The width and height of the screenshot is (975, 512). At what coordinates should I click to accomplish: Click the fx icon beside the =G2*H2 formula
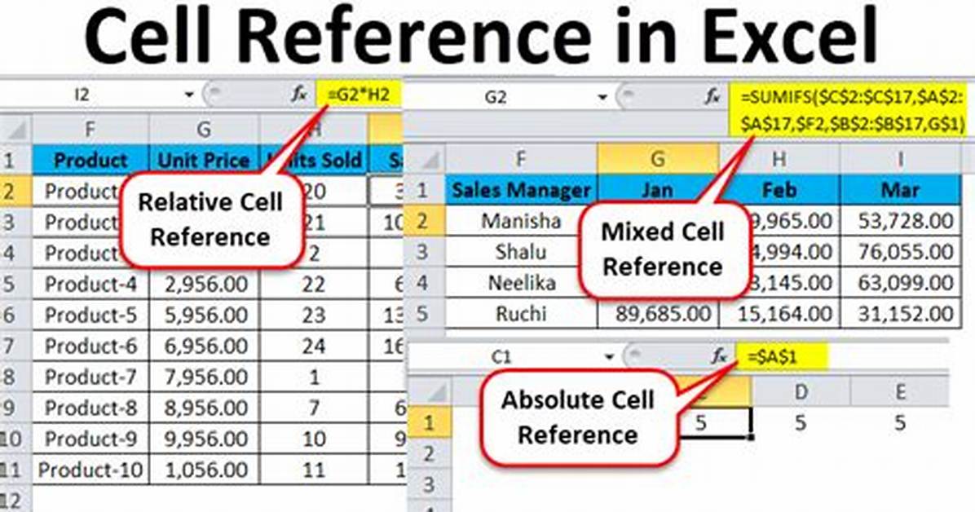click(299, 95)
